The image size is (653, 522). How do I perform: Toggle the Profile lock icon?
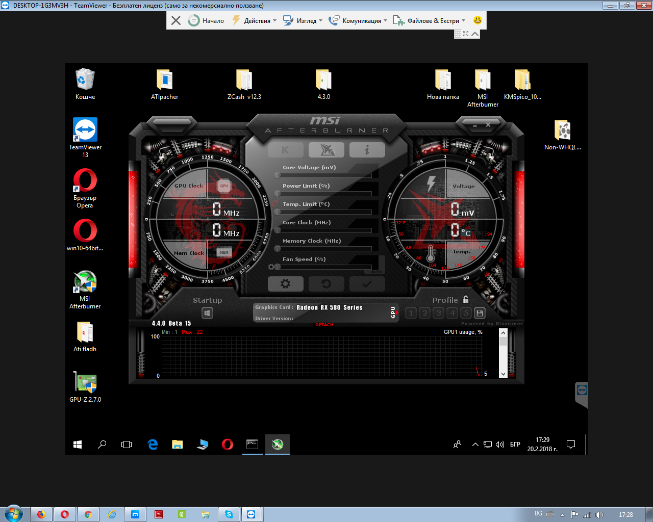click(466, 300)
